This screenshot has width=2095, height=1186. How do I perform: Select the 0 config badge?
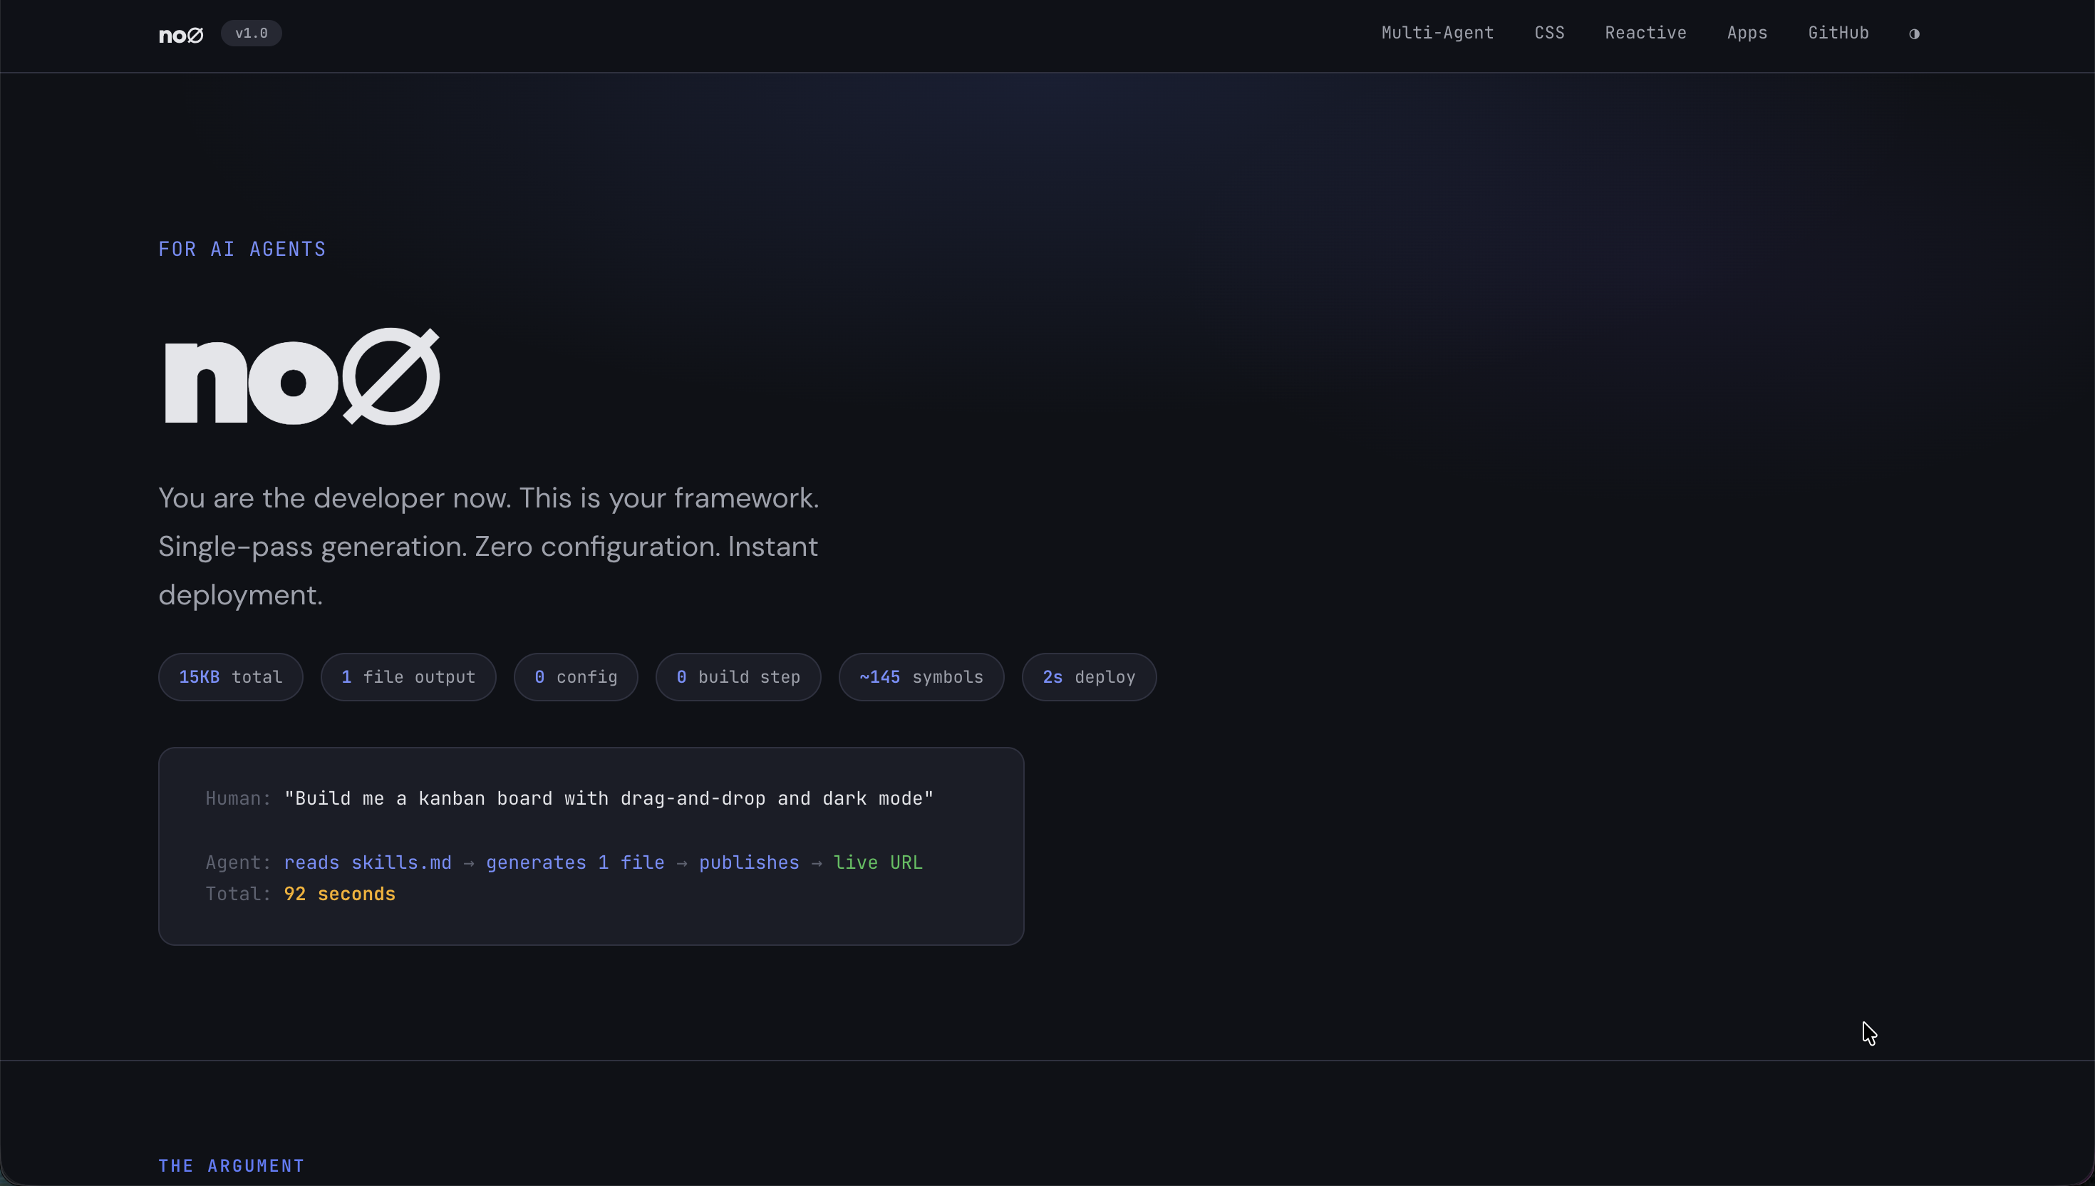point(575,677)
